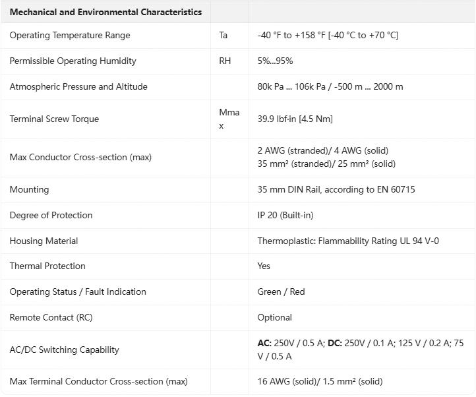Select the Housing Material row label
Screen dimensions: 476x397
[x=44, y=241]
